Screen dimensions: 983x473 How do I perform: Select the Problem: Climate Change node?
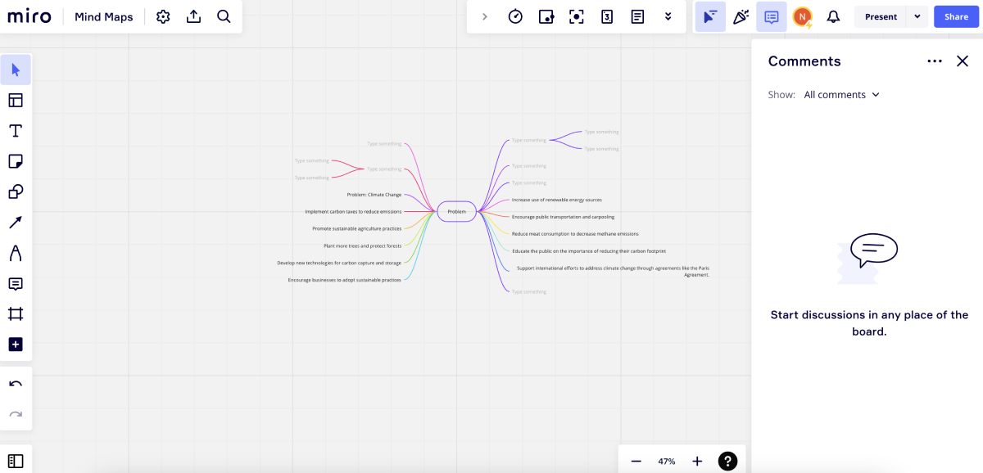point(374,195)
